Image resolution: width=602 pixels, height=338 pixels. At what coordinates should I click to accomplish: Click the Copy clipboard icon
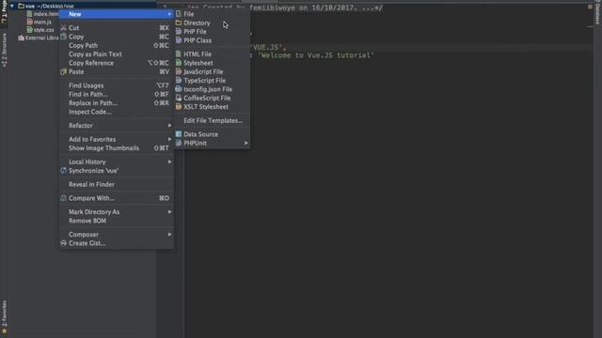pos(64,37)
